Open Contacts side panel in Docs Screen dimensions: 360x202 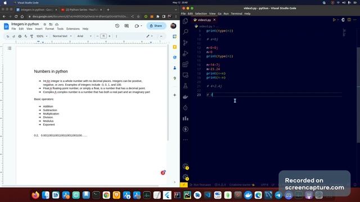[174, 68]
